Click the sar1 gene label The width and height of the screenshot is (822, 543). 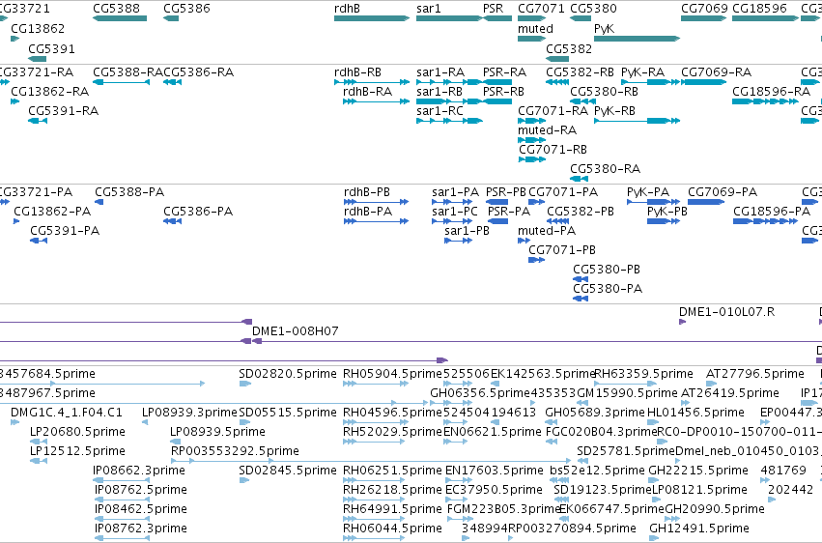pyautogui.click(x=428, y=9)
